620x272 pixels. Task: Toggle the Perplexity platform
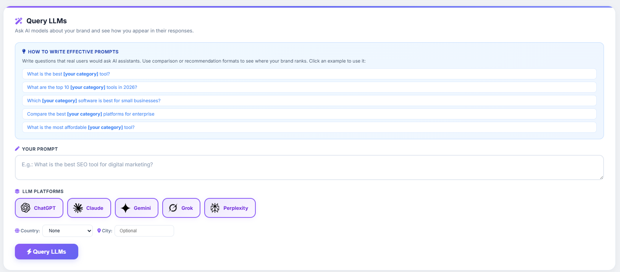pos(230,208)
